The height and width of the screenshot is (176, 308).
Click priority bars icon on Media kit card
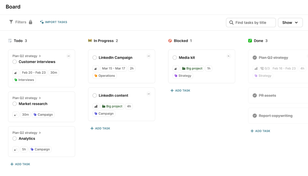click(176, 68)
